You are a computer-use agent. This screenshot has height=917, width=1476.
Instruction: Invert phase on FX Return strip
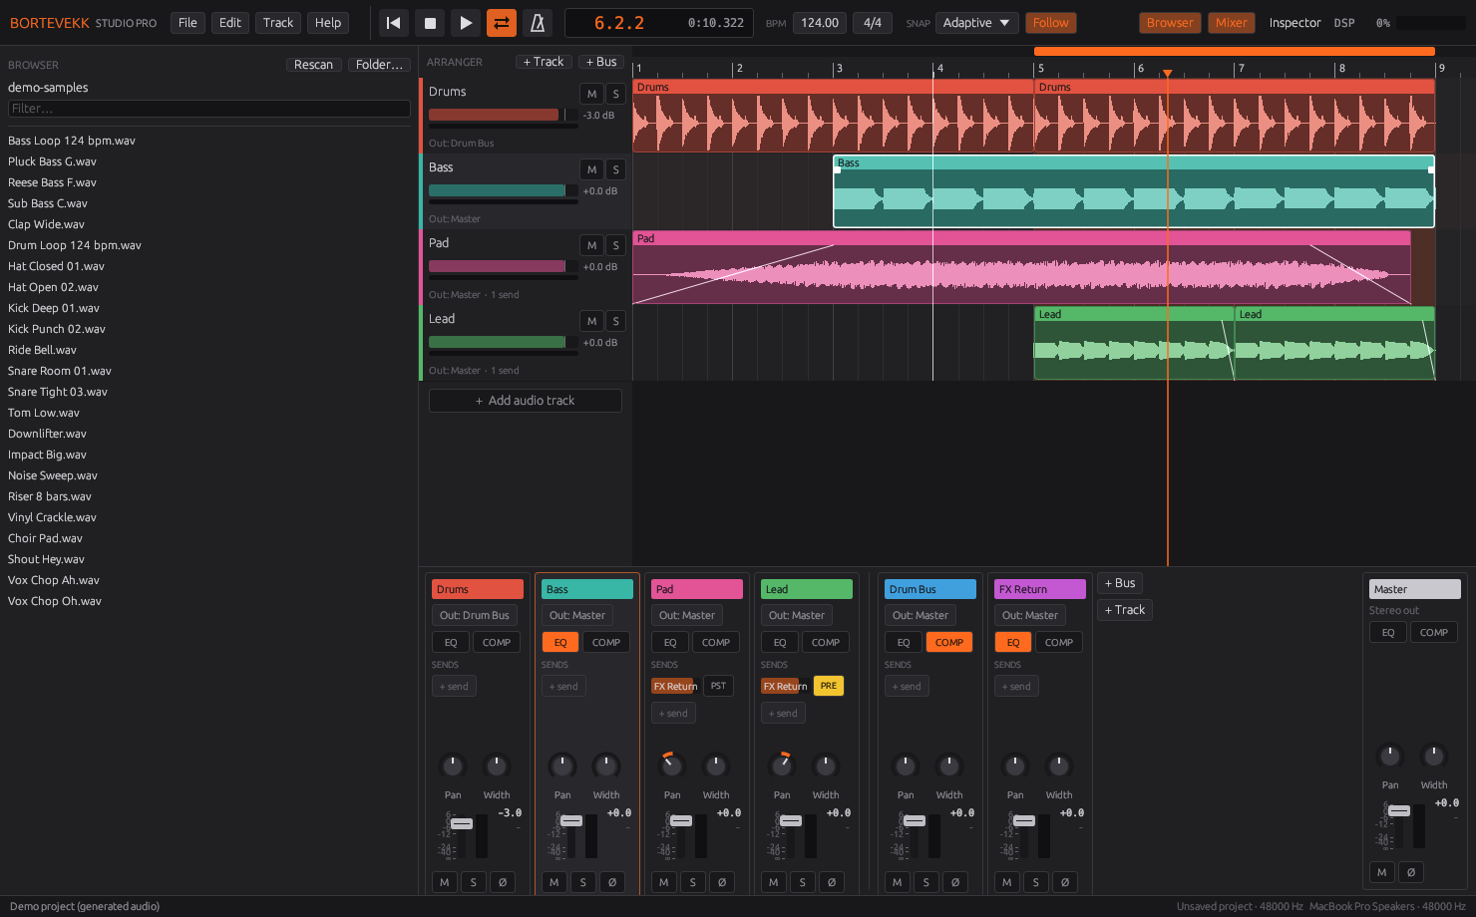tap(1065, 882)
